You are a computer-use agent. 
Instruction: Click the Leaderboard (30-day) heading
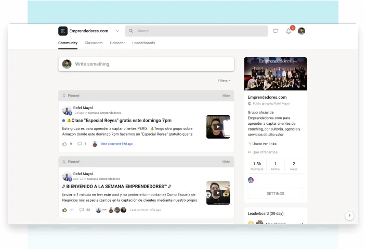[x=266, y=214]
